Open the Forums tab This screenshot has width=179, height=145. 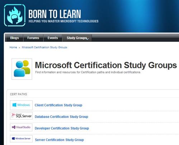pyautogui.click(x=33, y=38)
